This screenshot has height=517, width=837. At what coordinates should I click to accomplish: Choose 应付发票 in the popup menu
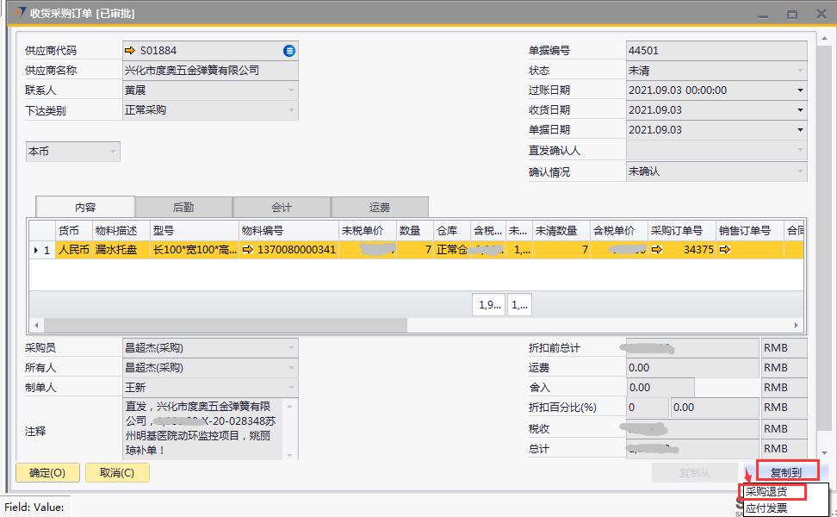766,508
